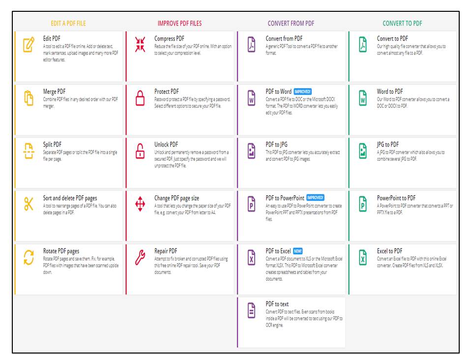Open the PDF to Excel tool

[x=278, y=251]
